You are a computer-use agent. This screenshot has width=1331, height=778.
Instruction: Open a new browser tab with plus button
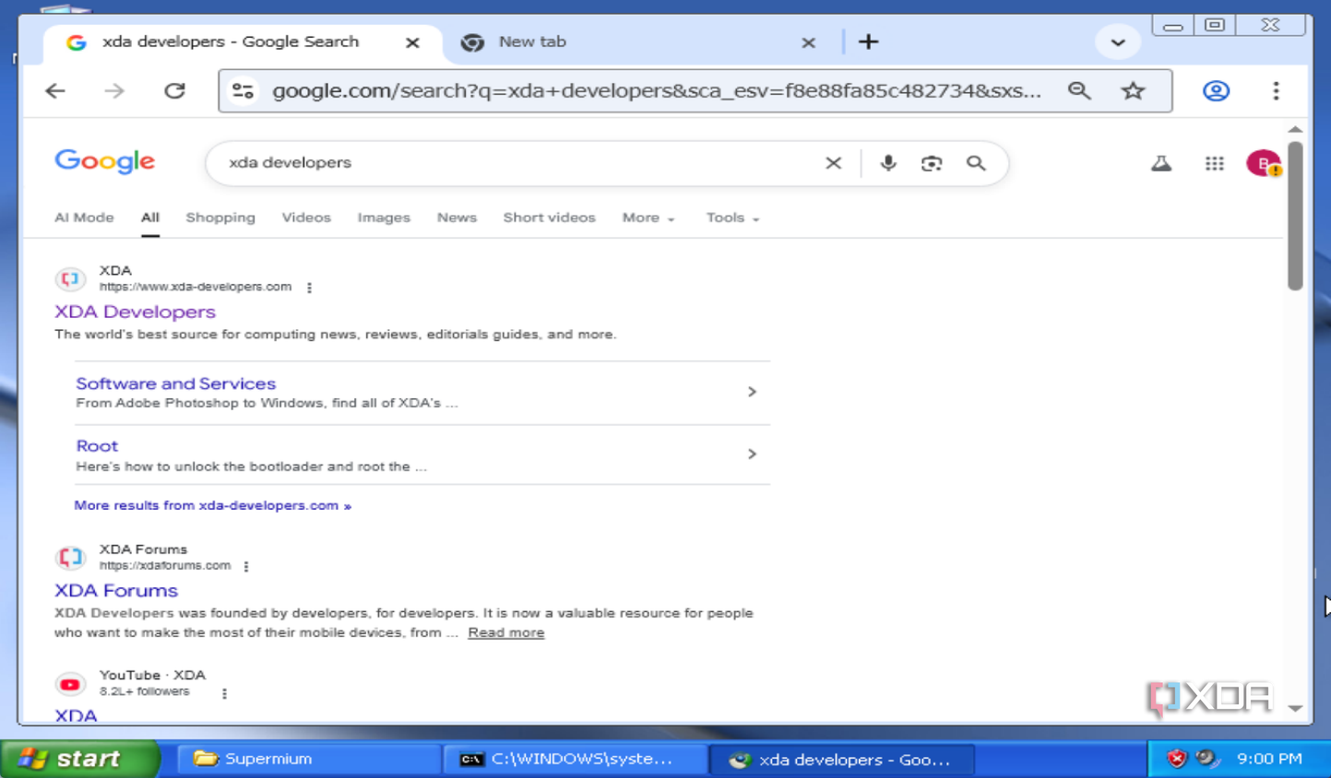[x=868, y=41]
